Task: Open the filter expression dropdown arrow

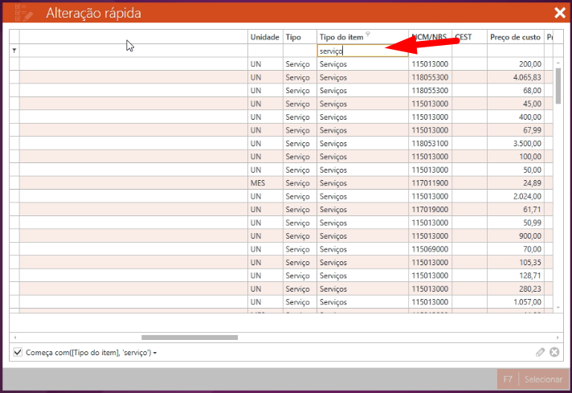Action: [x=155, y=353]
